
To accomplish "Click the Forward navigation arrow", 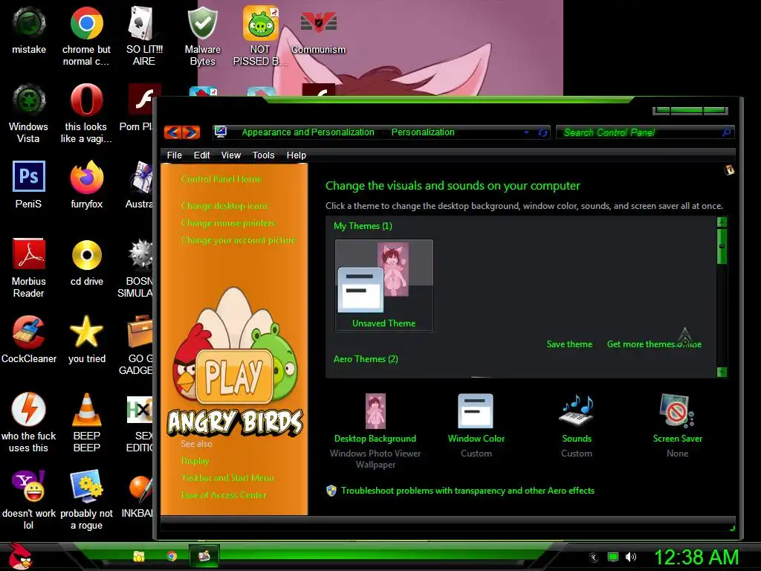I will [x=191, y=132].
